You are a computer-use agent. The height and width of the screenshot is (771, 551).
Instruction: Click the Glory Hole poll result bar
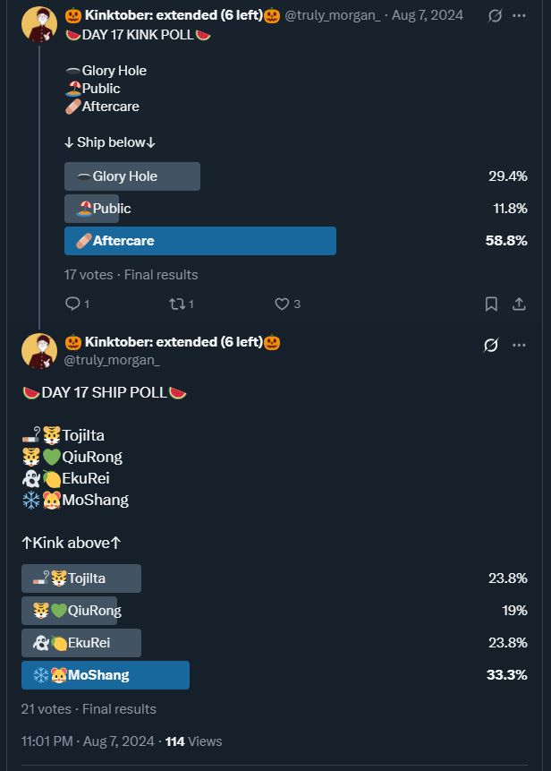click(x=132, y=176)
